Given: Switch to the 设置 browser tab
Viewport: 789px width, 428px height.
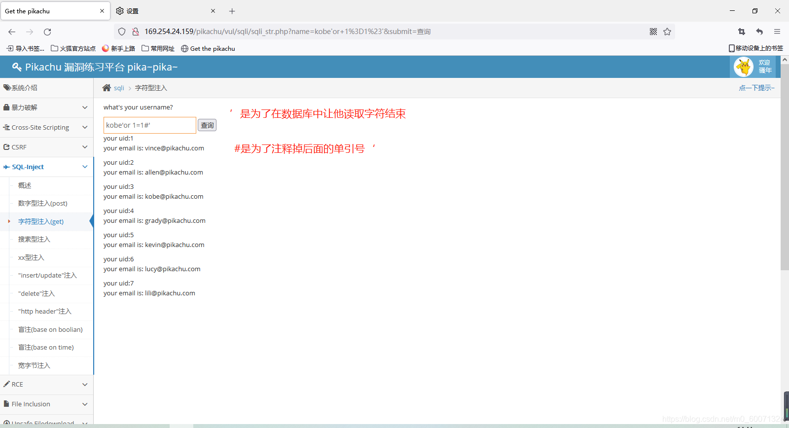Looking at the screenshot, I should point(165,11).
